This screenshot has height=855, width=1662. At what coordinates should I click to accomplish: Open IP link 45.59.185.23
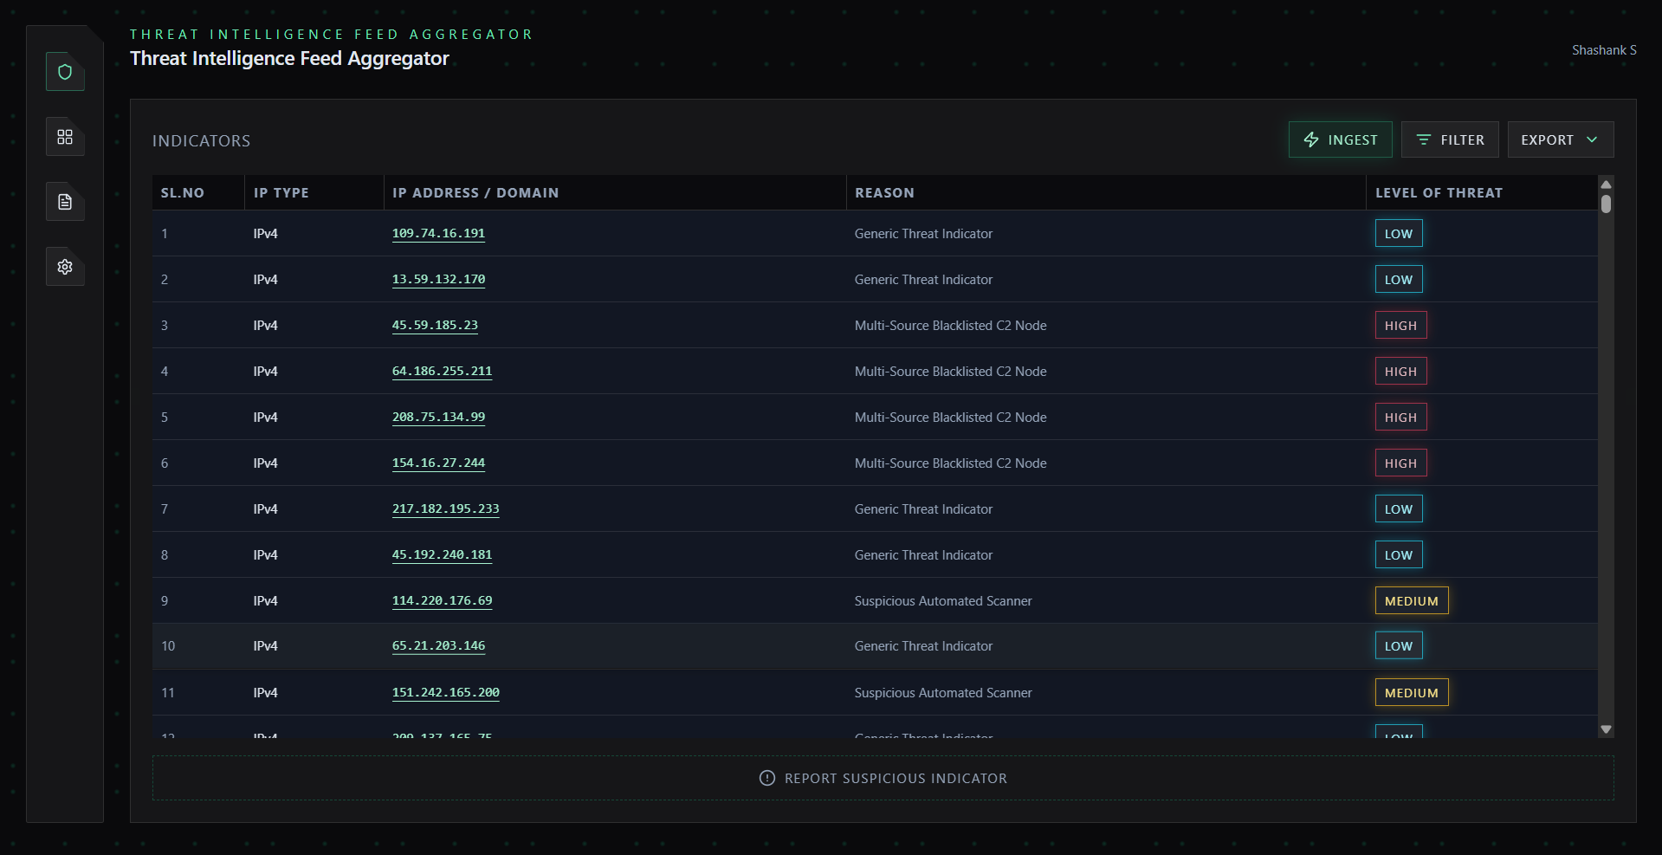435,325
